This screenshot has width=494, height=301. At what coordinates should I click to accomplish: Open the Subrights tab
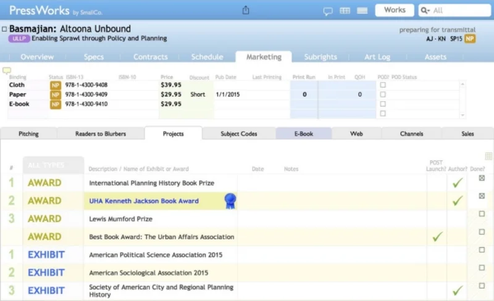[x=320, y=57]
